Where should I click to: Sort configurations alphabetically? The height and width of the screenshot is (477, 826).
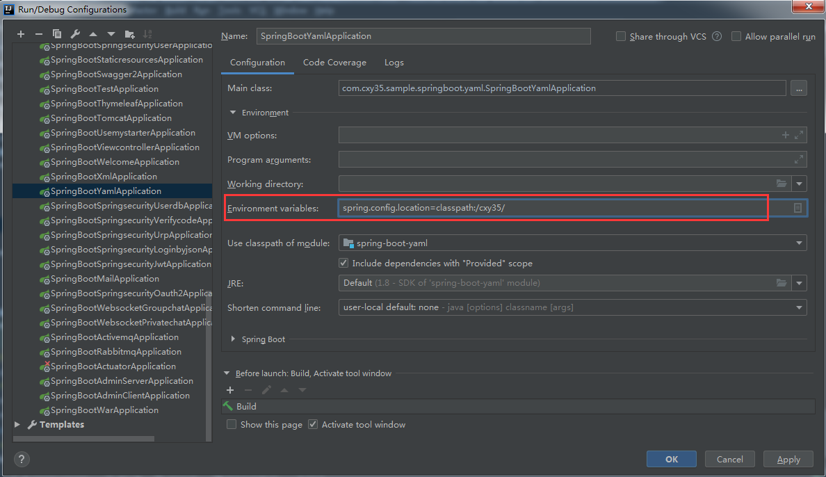tap(147, 33)
